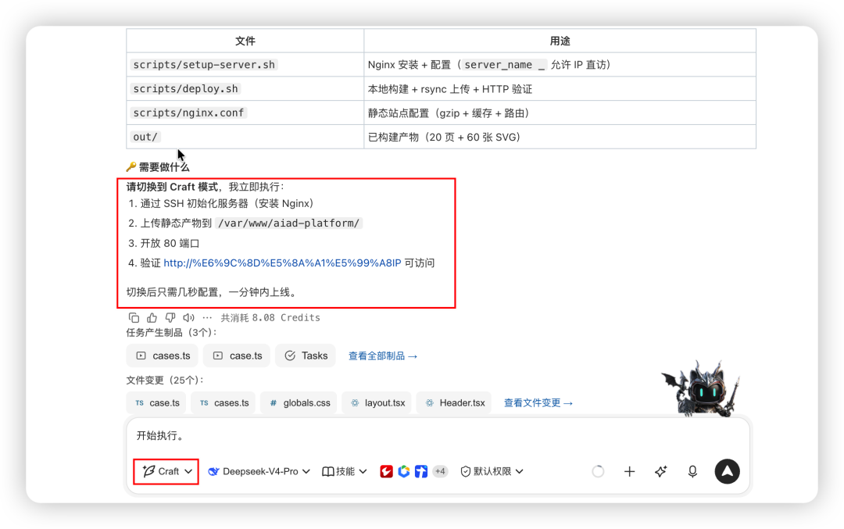Open changed file layout.tsx
The height and width of the screenshot is (529, 844).
376,402
